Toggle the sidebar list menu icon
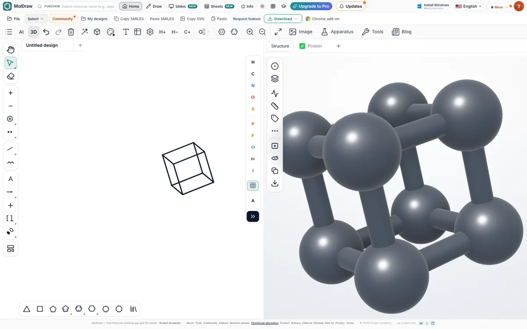This screenshot has height=329, width=527. pos(9,32)
